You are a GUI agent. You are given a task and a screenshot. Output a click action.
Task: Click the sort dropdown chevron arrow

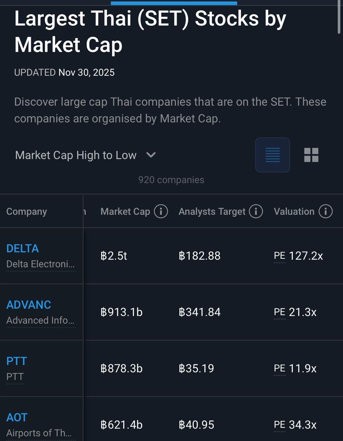(151, 155)
